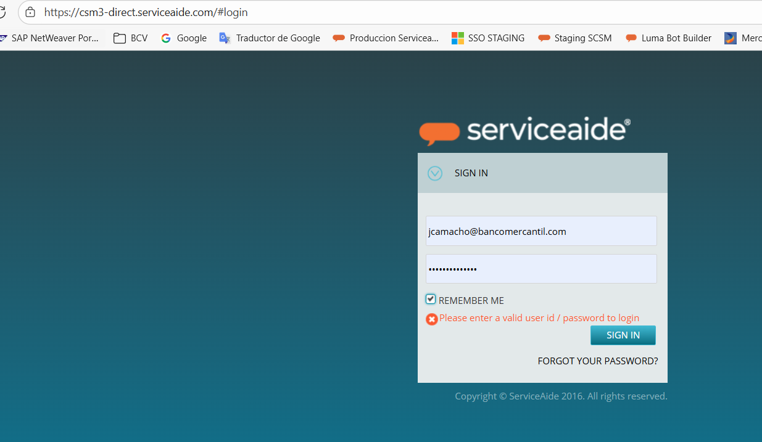
Task: Click the orange icon beside Luma Bot Builder
Action: [631, 38]
